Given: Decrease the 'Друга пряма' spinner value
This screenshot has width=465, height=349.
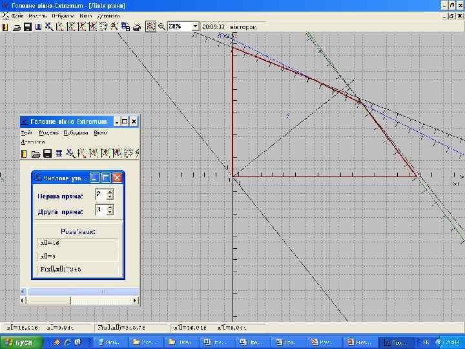Looking at the screenshot, I should [x=110, y=213].
